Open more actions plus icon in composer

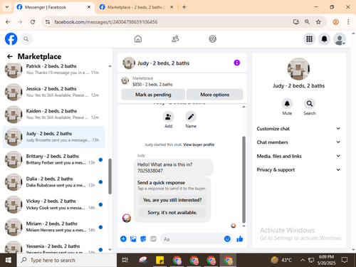(x=123, y=239)
